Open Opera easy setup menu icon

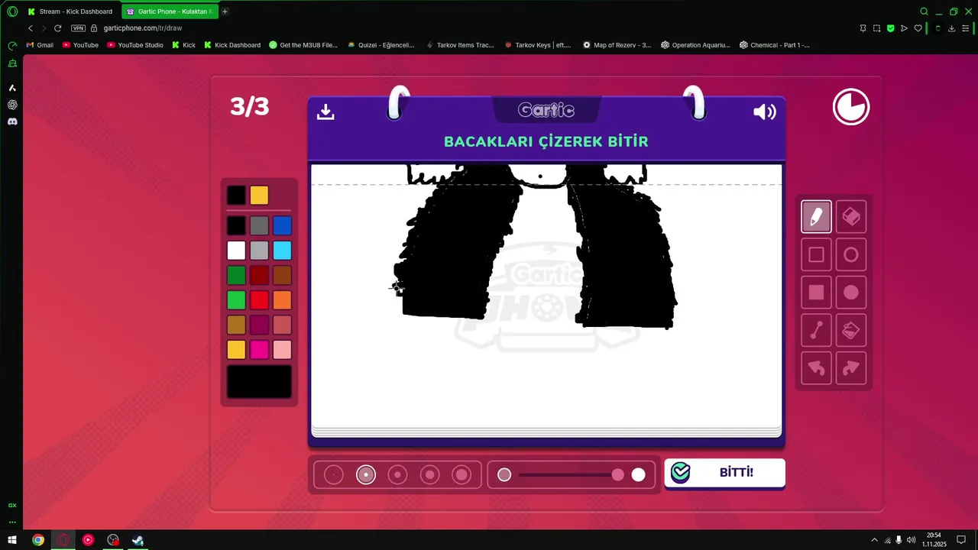[966, 28]
